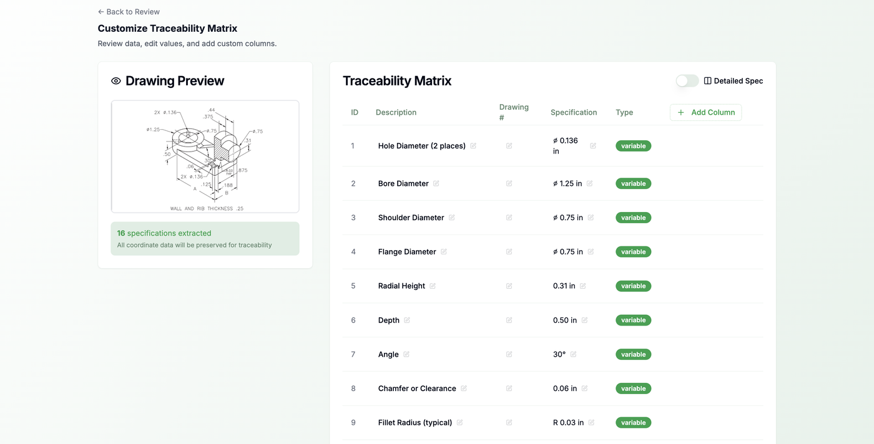Edit the Hole Diameter description with pencil icon
The width and height of the screenshot is (874, 444).
473,145
